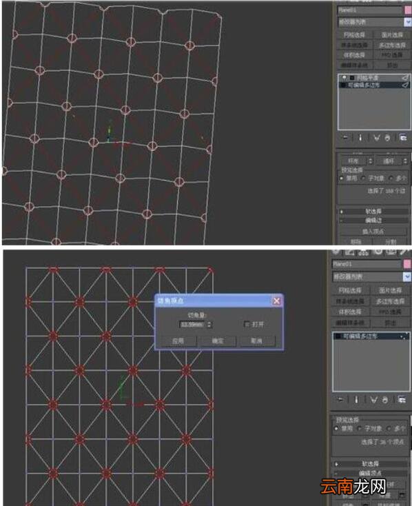Open the Modify command panel tab icon
The width and height of the screenshot is (412, 506).
(350, 252)
